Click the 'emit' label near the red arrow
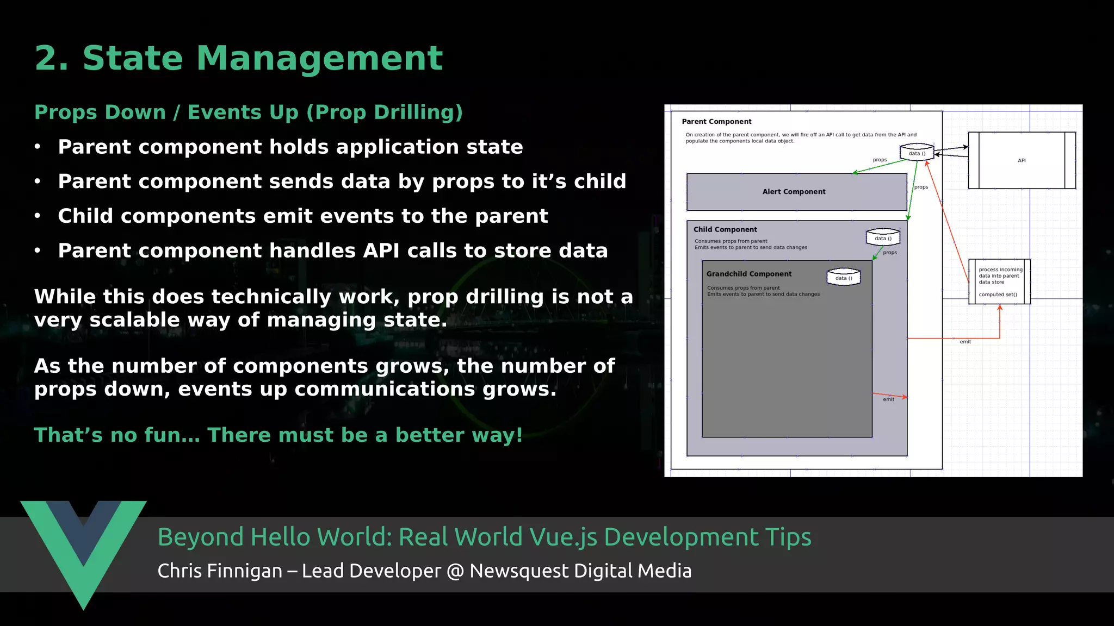1114x626 pixels. point(965,342)
